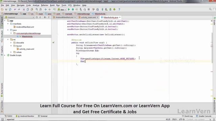Screen dimensions: 216x121
Task: Collapse com.example.internalstorage package
Action: click(11, 33)
